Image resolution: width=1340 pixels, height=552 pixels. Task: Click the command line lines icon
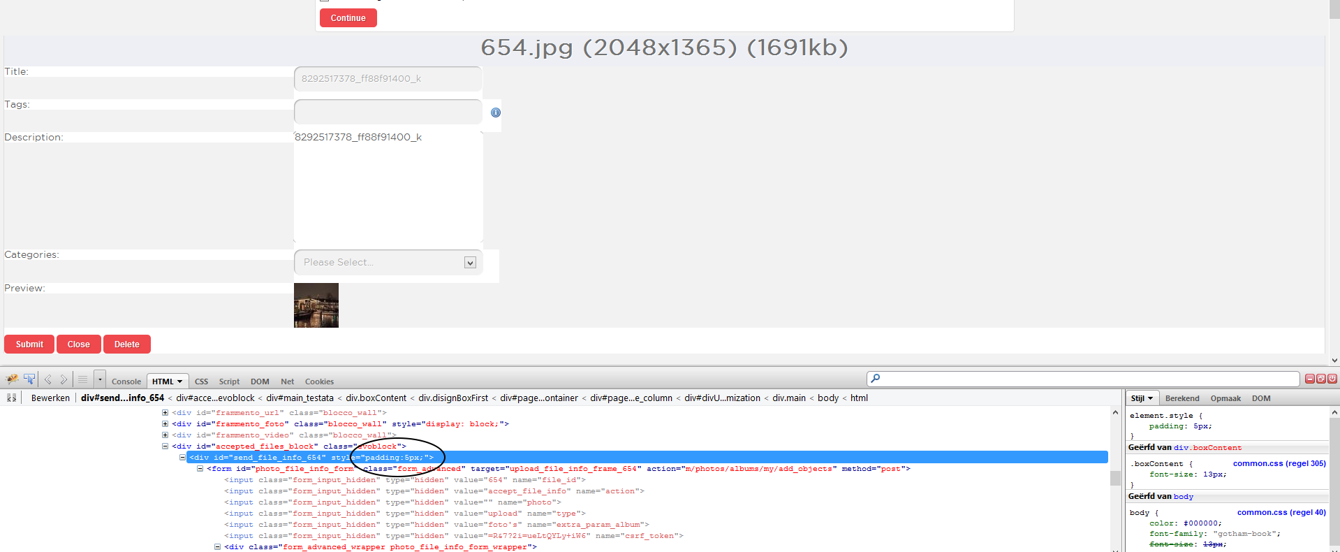click(x=82, y=379)
